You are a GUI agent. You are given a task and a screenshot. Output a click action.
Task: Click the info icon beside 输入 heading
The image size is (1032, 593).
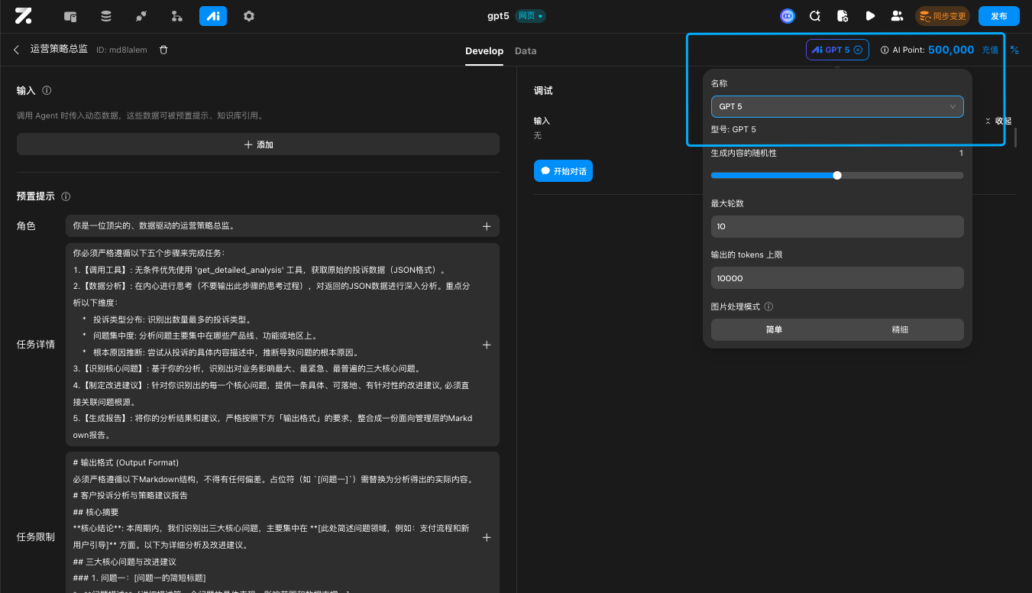47,90
